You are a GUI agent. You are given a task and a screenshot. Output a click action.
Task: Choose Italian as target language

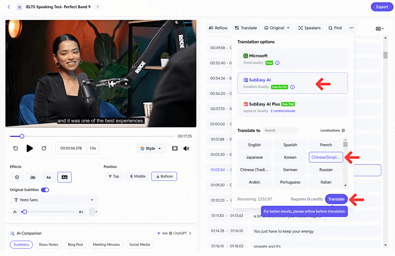click(326, 182)
